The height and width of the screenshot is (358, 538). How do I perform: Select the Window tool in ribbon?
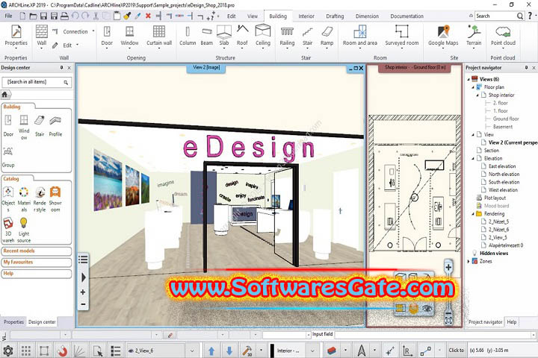(x=129, y=36)
